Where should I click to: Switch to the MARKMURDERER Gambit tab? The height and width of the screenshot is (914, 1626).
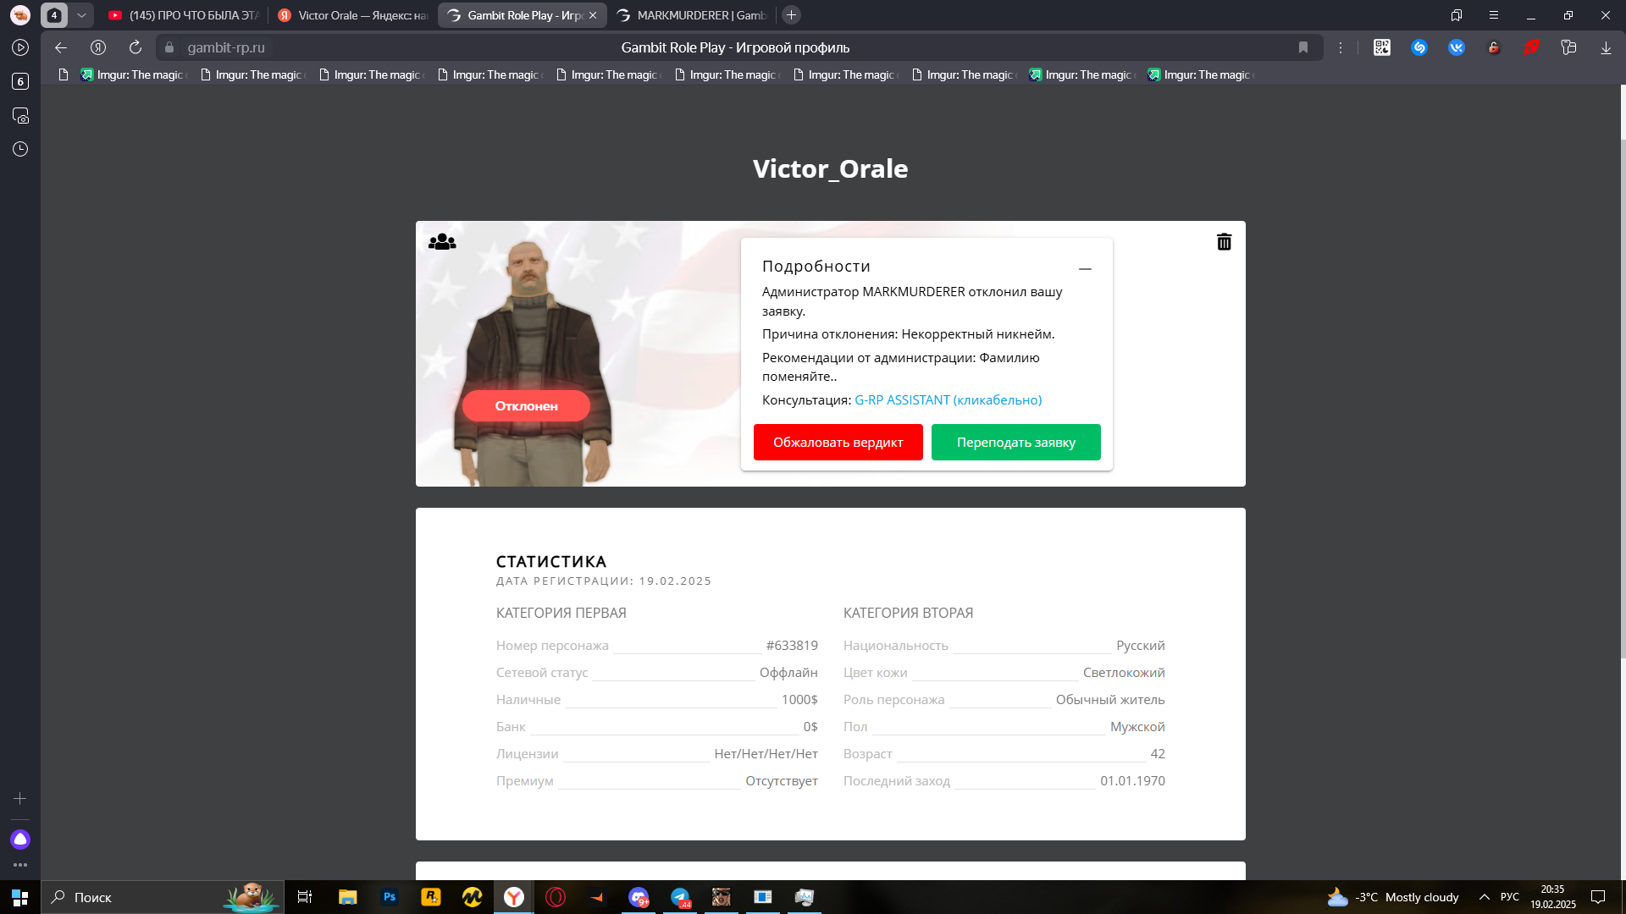click(693, 15)
